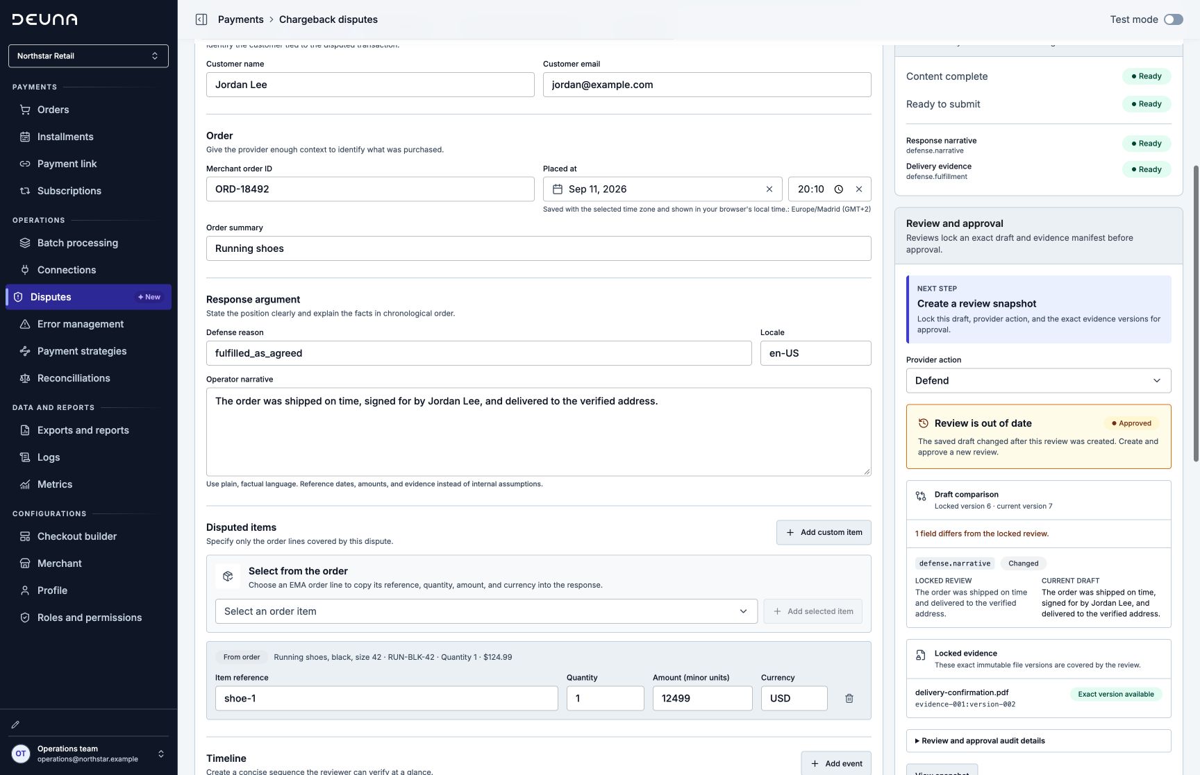Click the Connections plug icon

pyautogui.click(x=25, y=270)
